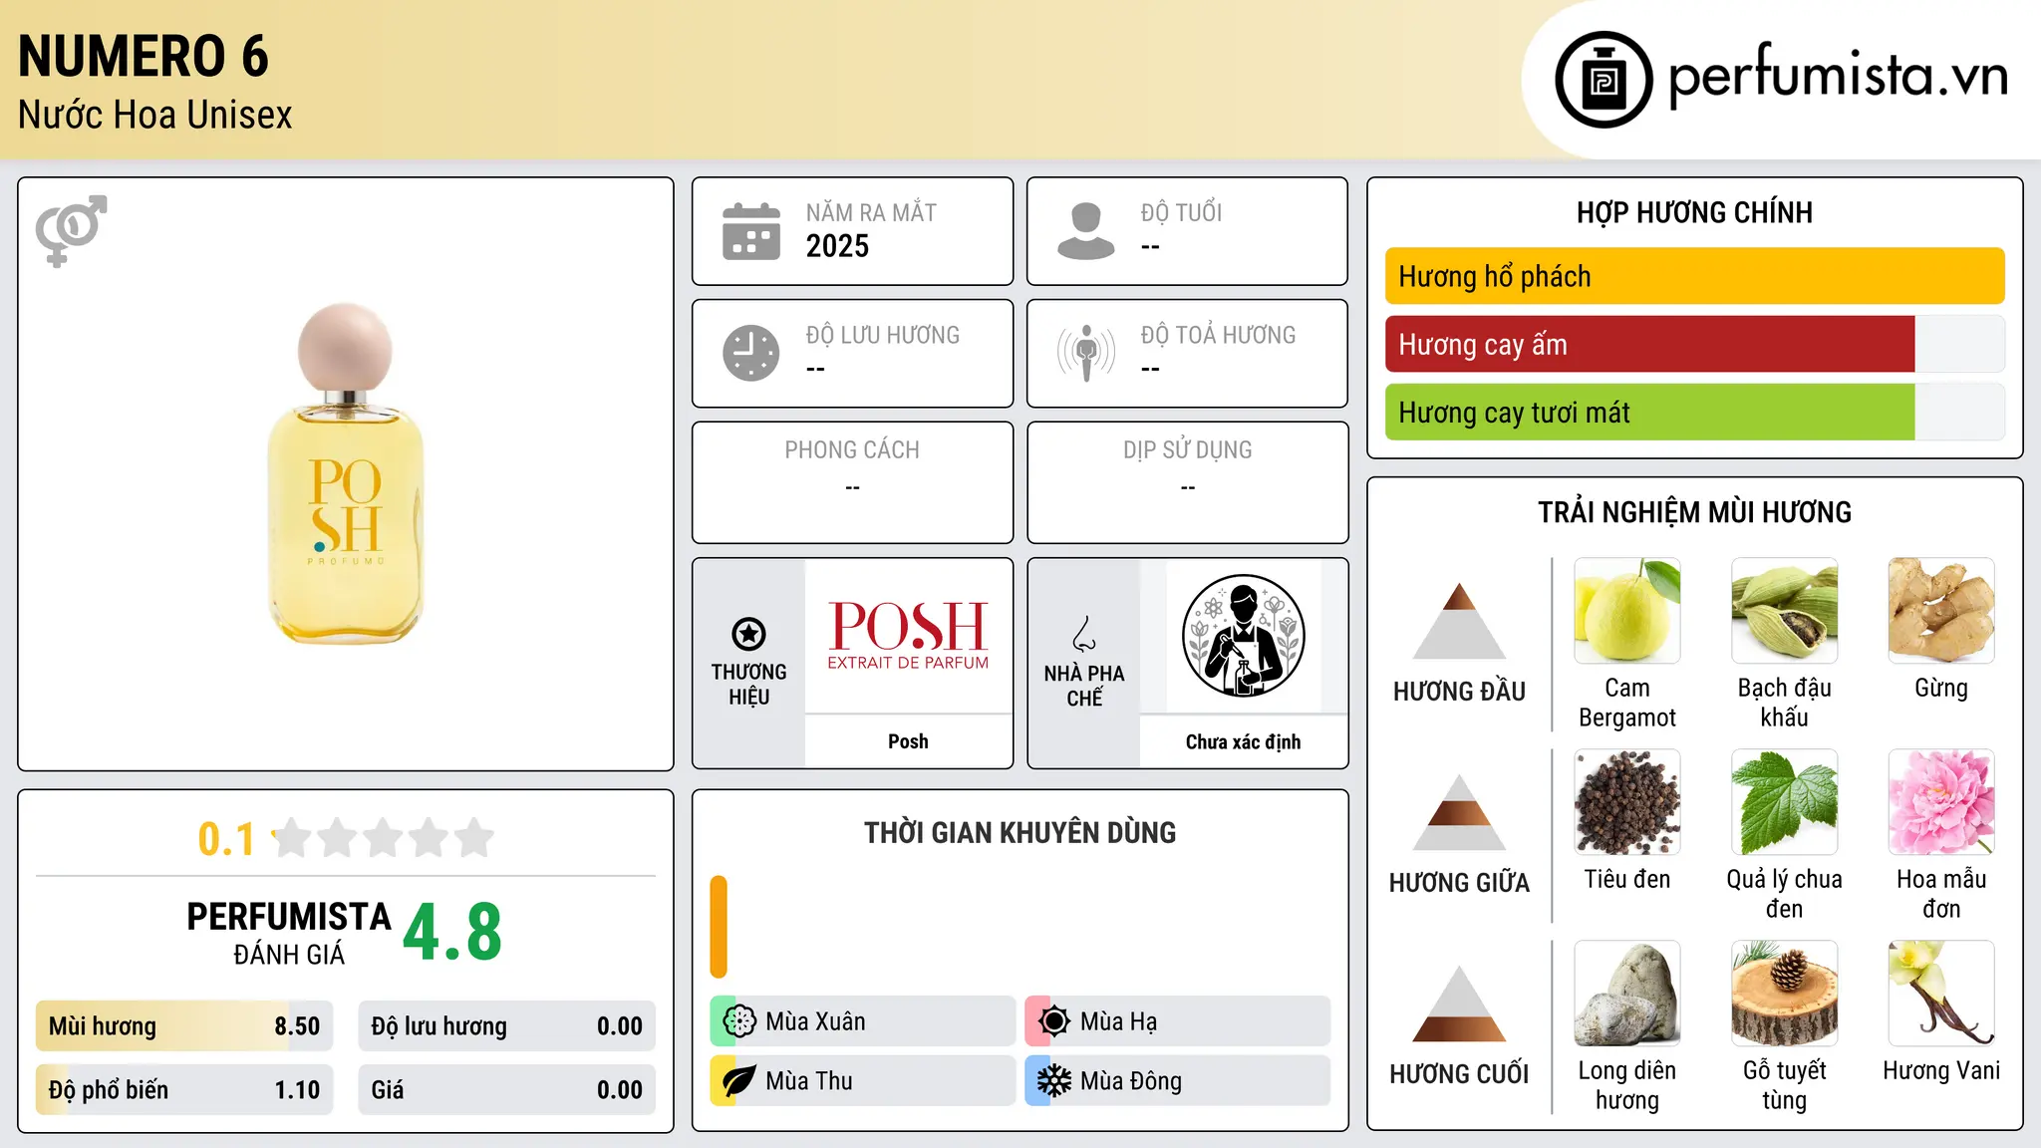Click the sun icon for Mùa Hạ
This screenshot has width=2041, height=1148.
pos(1054,1021)
